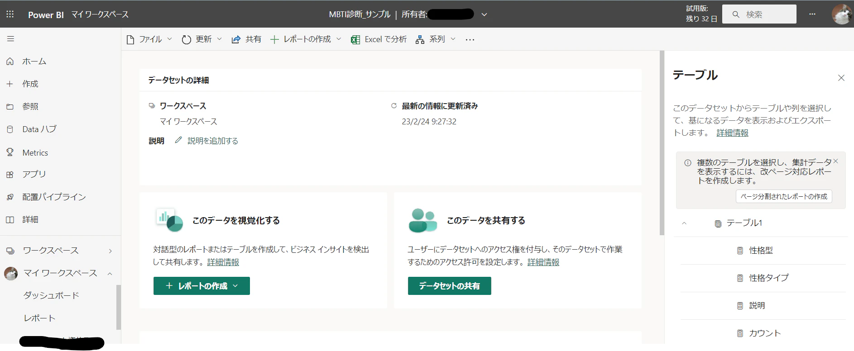This screenshot has width=854, height=351.
Task: Collapse the テーブル1 tree chevron
Action: pos(684,223)
